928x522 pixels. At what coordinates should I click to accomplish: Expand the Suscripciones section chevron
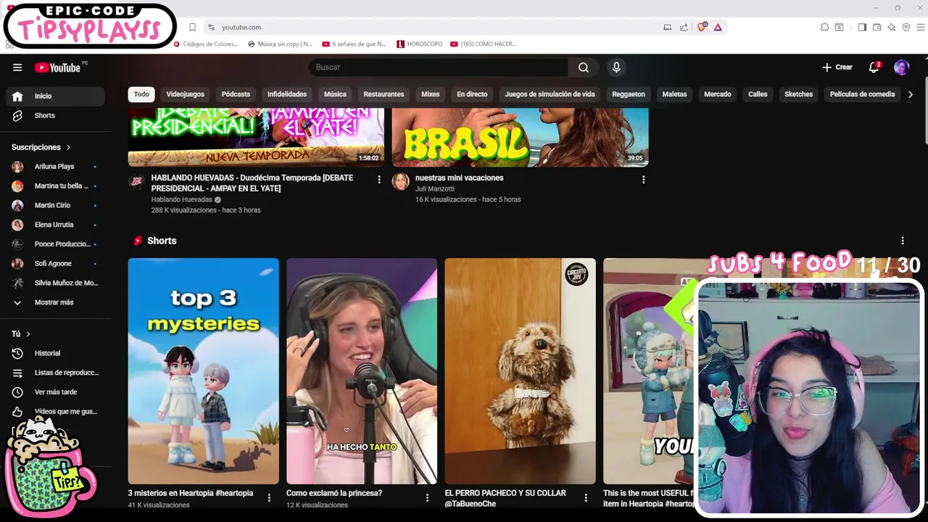69,147
